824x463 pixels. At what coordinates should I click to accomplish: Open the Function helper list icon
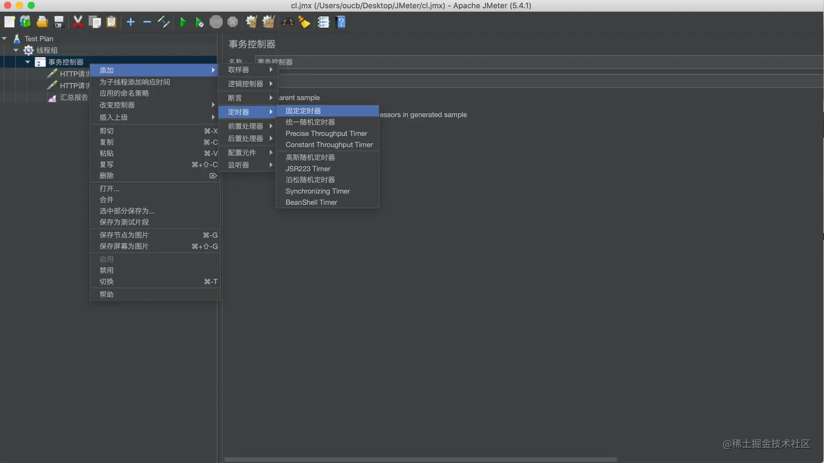323,22
